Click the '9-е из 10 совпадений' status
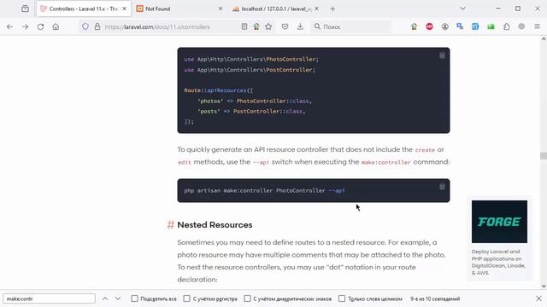Viewport: 547px width, 307px height. (435, 298)
